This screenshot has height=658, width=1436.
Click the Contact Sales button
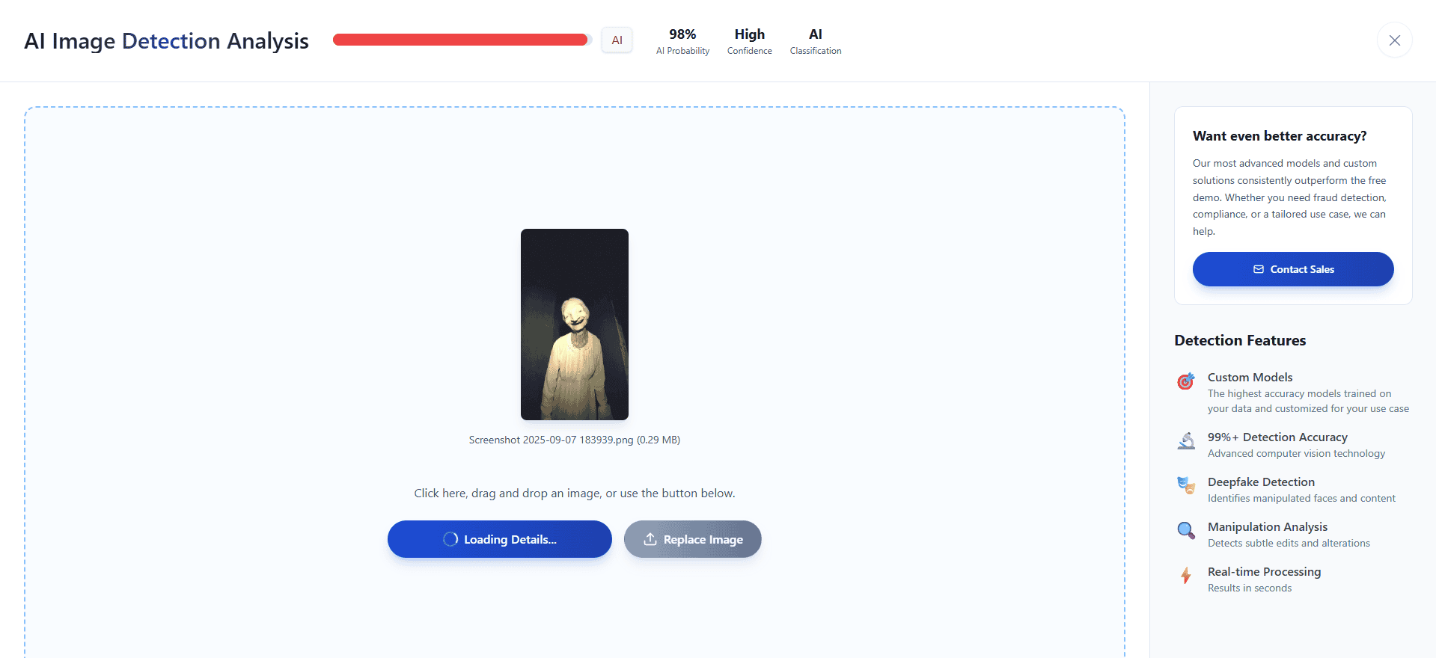(1292, 269)
